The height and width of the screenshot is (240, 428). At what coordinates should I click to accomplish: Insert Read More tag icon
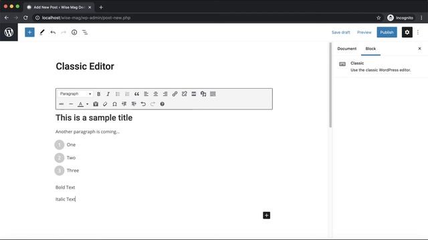point(193,94)
